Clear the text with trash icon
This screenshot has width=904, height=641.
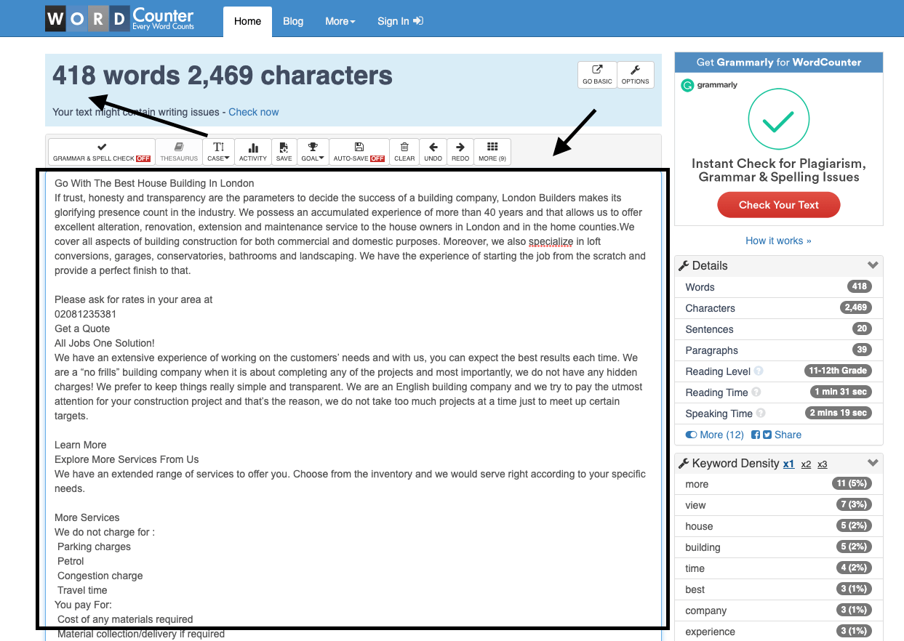(x=404, y=152)
